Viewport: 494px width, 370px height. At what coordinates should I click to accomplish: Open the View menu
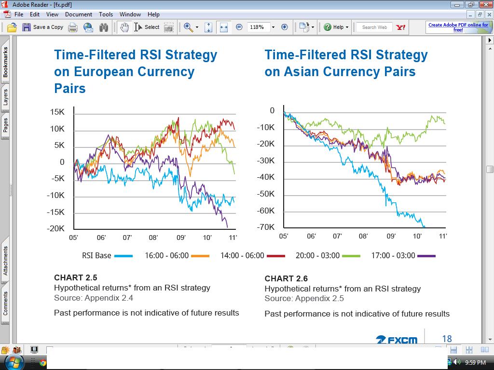[52, 14]
